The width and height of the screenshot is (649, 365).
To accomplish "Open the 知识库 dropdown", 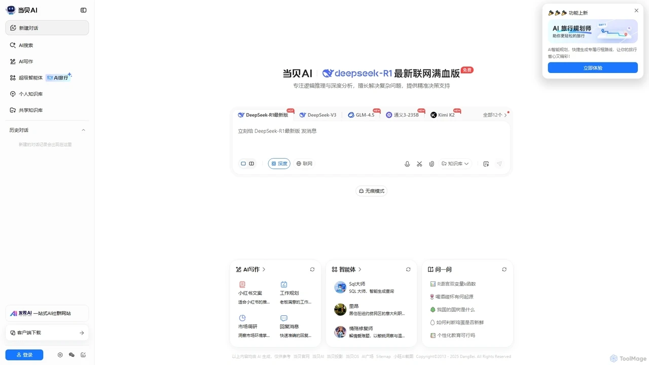I will pyautogui.click(x=455, y=164).
